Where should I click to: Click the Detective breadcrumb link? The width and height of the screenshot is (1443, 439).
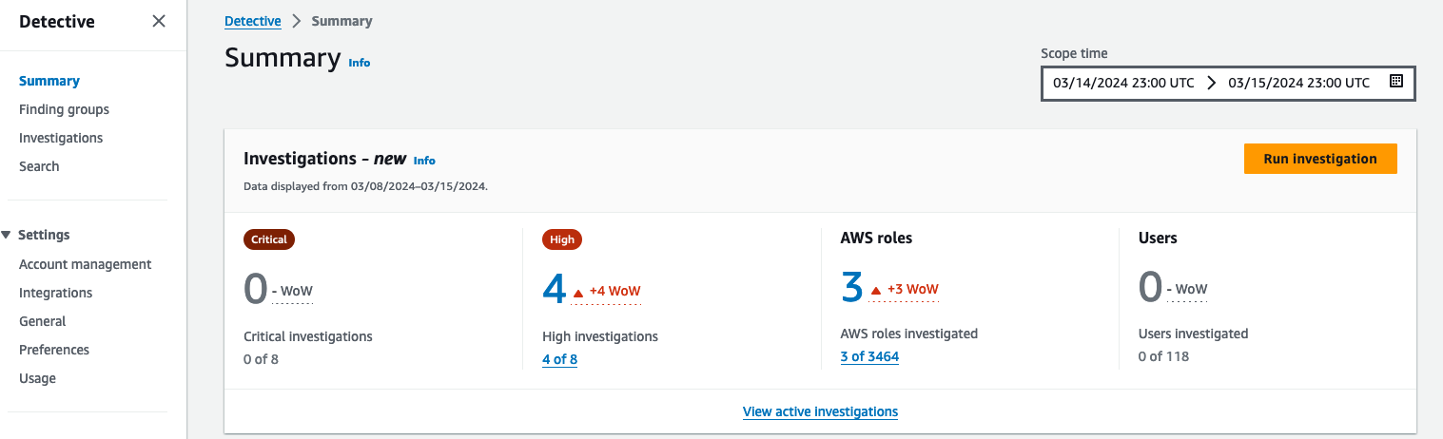click(x=252, y=21)
